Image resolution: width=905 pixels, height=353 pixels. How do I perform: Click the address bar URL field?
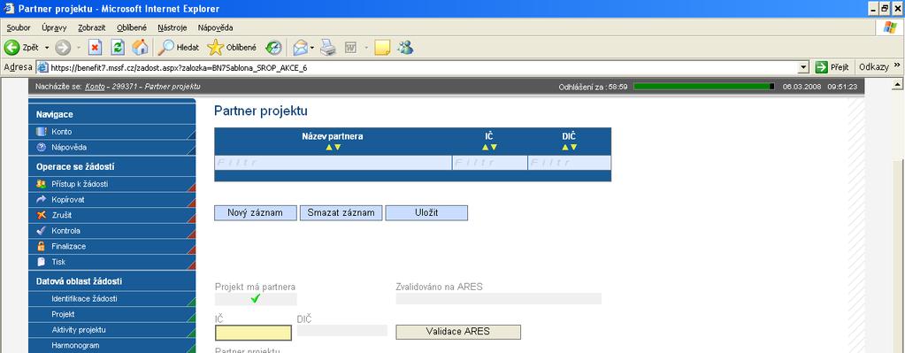423,67
